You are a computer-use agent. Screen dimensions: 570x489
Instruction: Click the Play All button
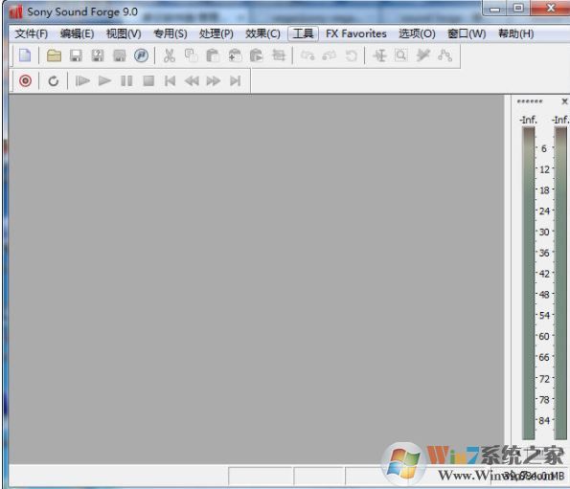(82, 80)
